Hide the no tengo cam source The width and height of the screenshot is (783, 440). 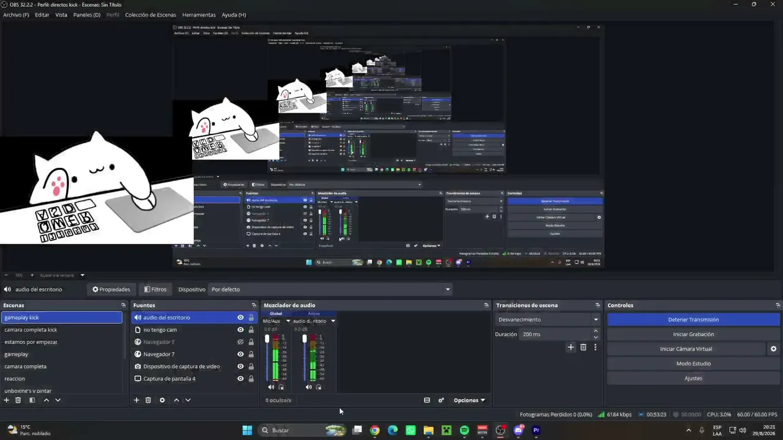coord(240,330)
